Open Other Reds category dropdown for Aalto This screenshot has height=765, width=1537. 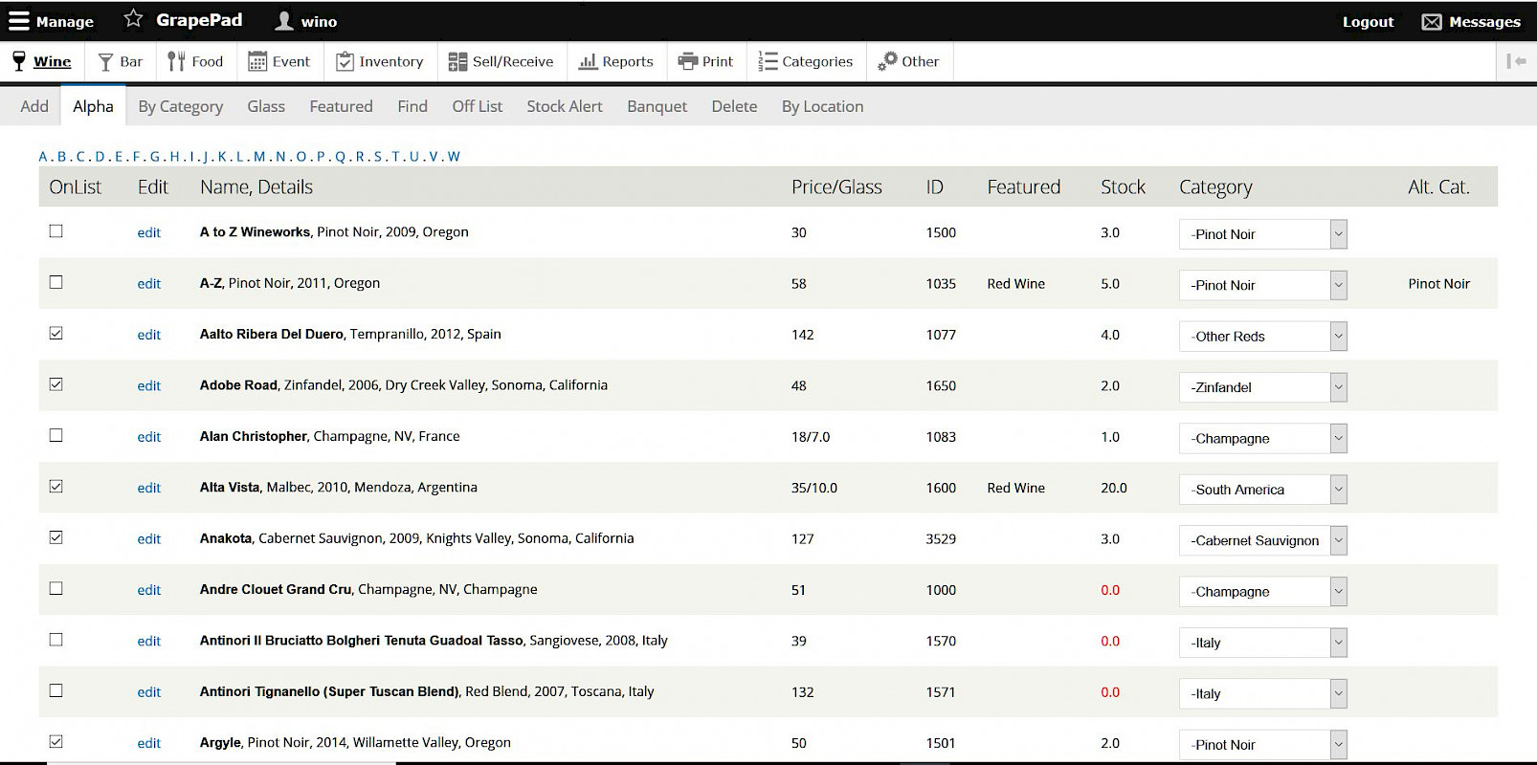click(x=1262, y=337)
